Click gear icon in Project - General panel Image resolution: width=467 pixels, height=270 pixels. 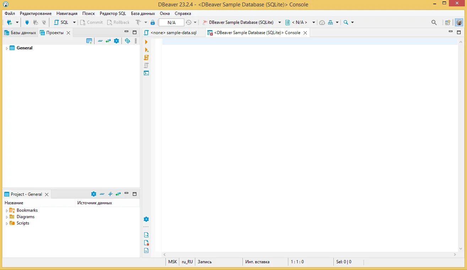[x=94, y=194]
